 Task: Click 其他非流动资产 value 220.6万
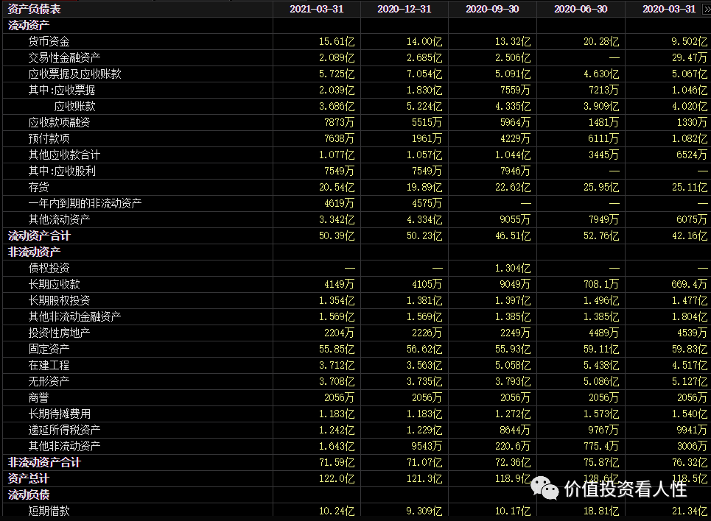512,447
